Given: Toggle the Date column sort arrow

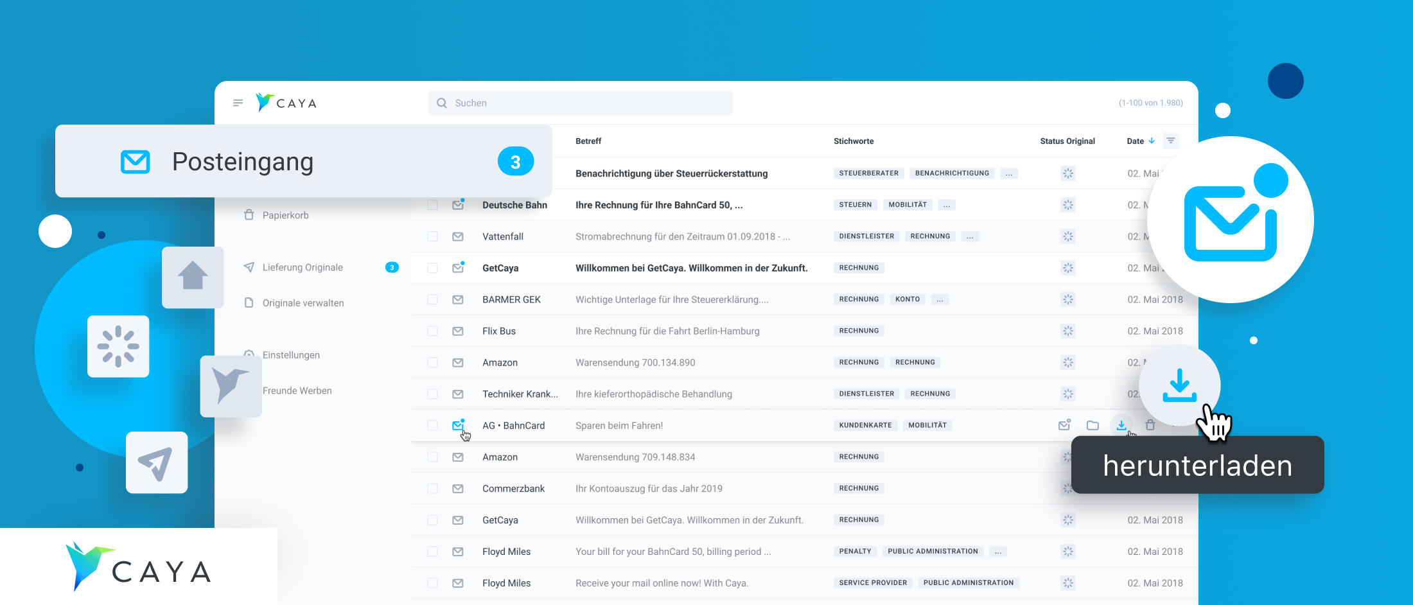Looking at the screenshot, I should [1152, 141].
